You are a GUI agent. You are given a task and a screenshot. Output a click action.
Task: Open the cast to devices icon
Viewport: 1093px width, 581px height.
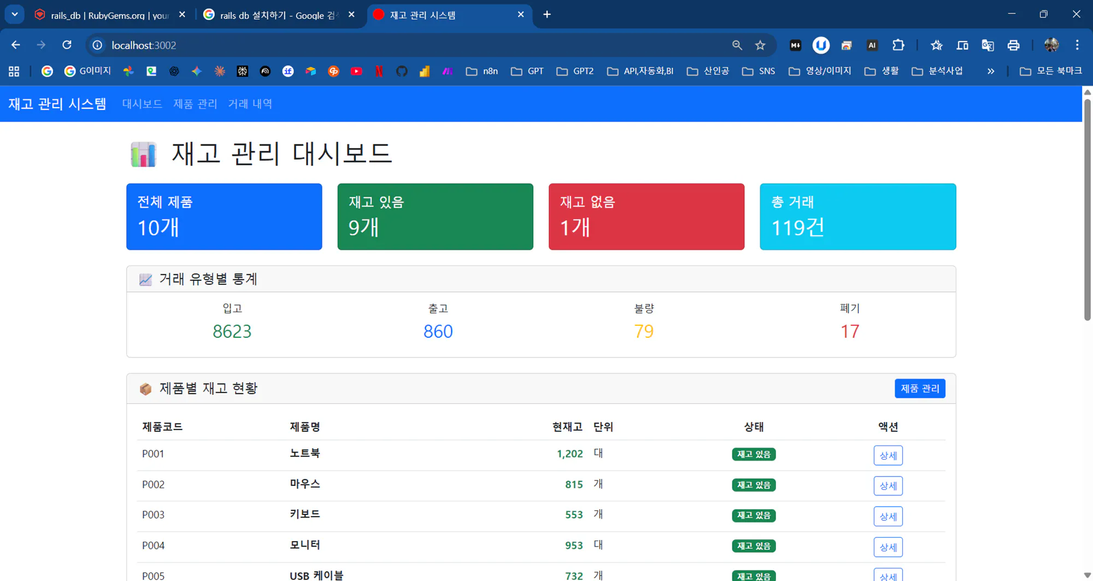[x=962, y=45]
